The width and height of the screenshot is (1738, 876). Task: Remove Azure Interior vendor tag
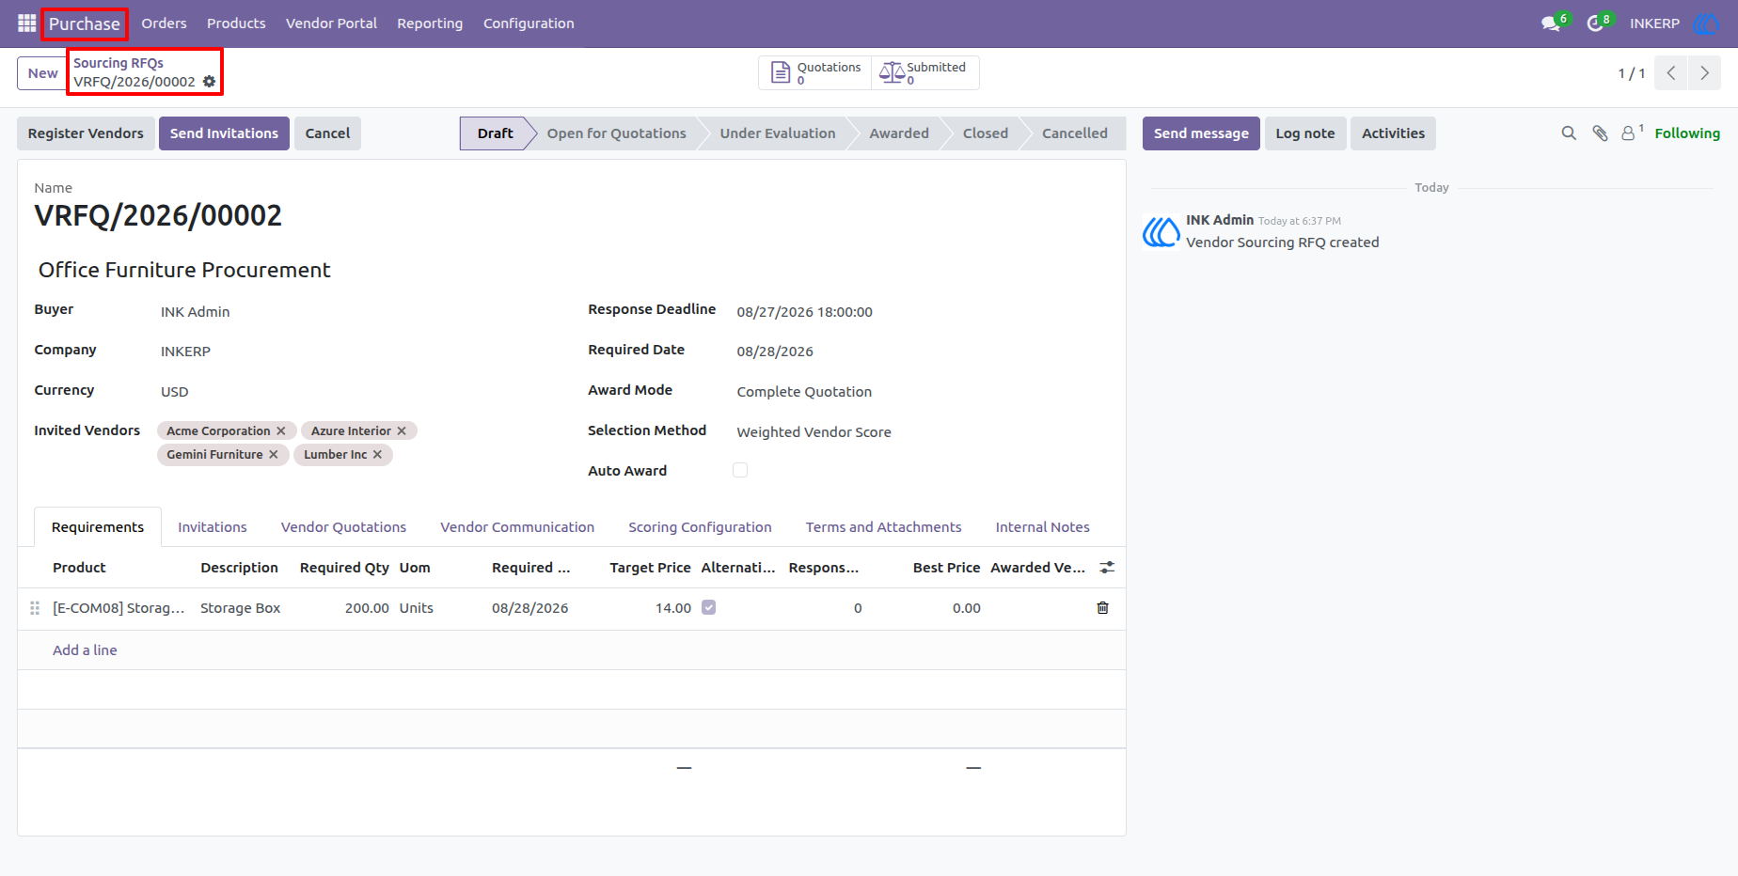click(402, 431)
